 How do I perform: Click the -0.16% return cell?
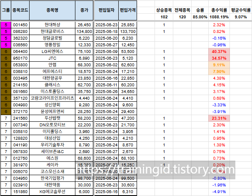(219, 38)
